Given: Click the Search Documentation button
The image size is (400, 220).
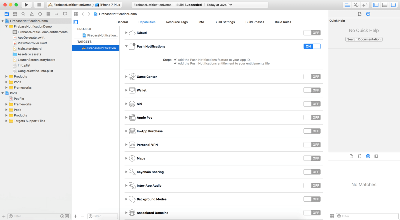Looking at the screenshot, I should click(x=364, y=39).
